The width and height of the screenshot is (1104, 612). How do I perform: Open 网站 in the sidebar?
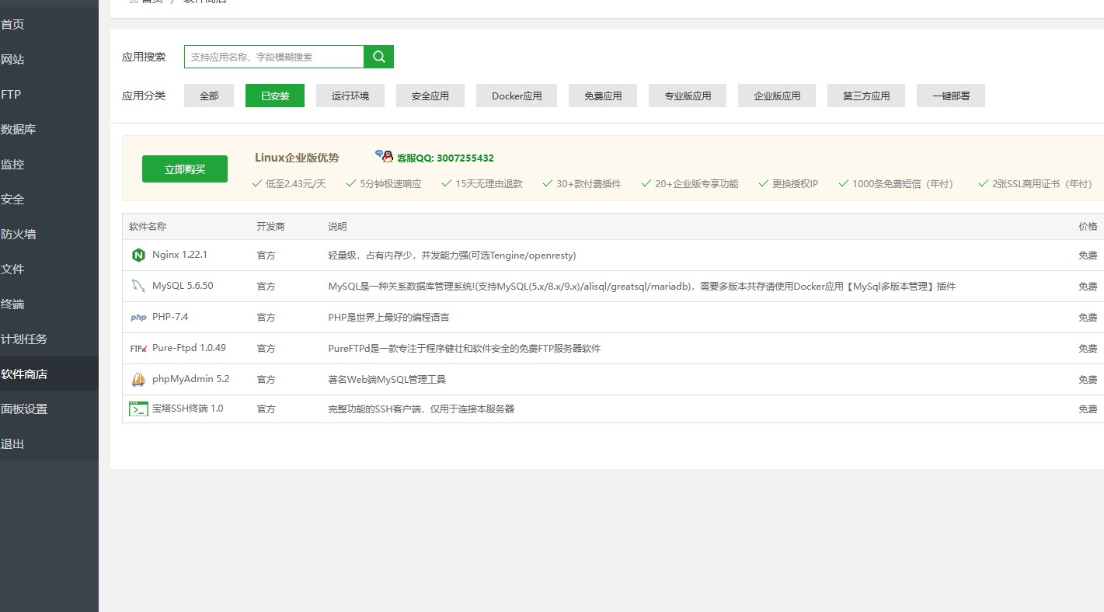[x=49, y=59]
